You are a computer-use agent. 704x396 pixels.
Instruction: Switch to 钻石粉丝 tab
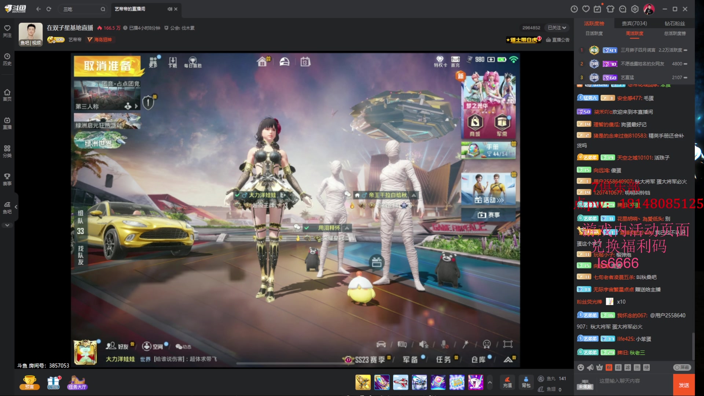[x=675, y=23]
